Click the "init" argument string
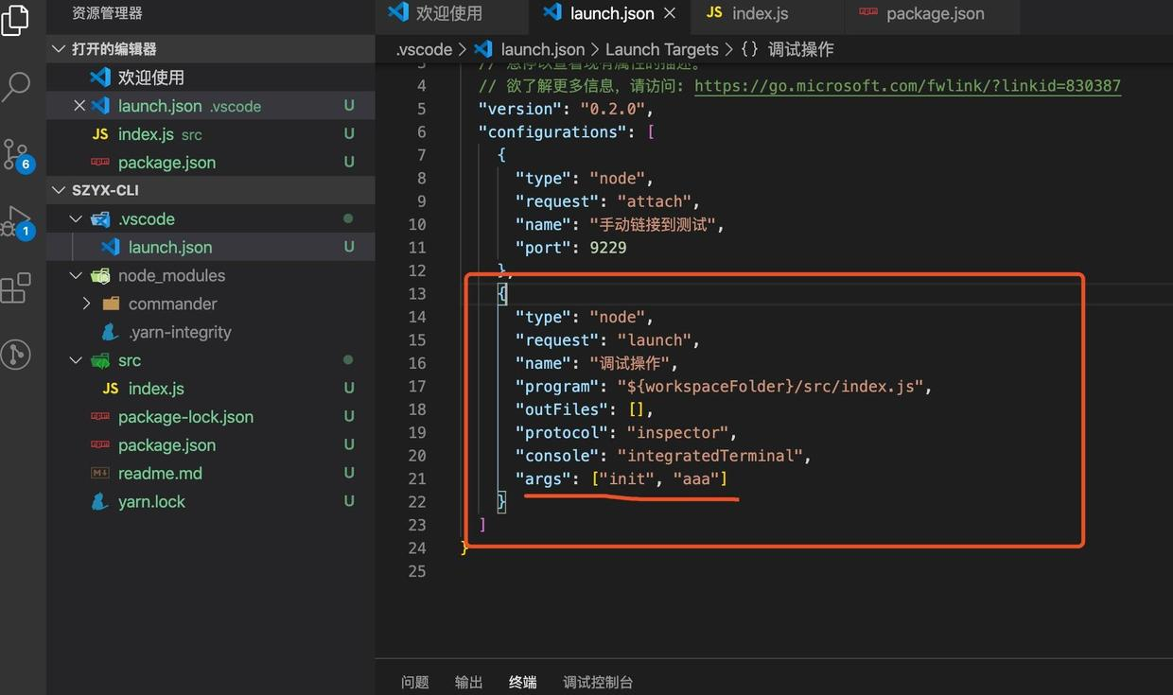Image resolution: width=1173 pixels, height=695 pixels. [627, 478]
